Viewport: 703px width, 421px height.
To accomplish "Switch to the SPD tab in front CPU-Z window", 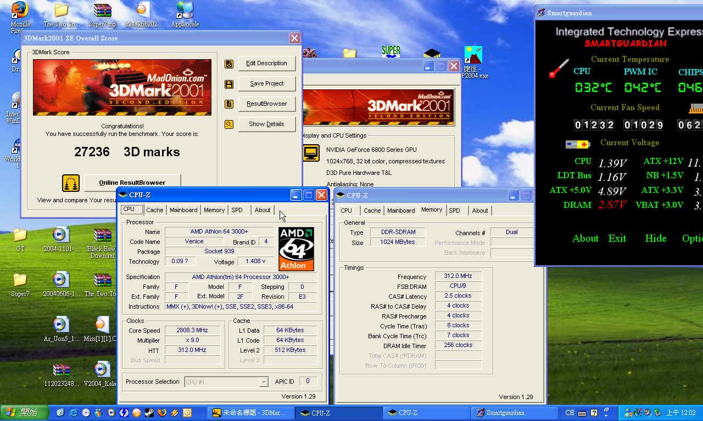I will 237,210.
